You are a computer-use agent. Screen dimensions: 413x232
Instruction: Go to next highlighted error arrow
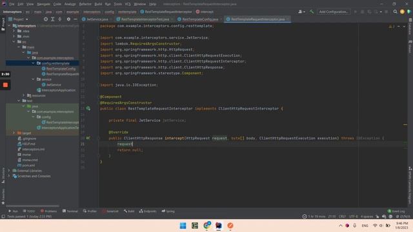404,26
